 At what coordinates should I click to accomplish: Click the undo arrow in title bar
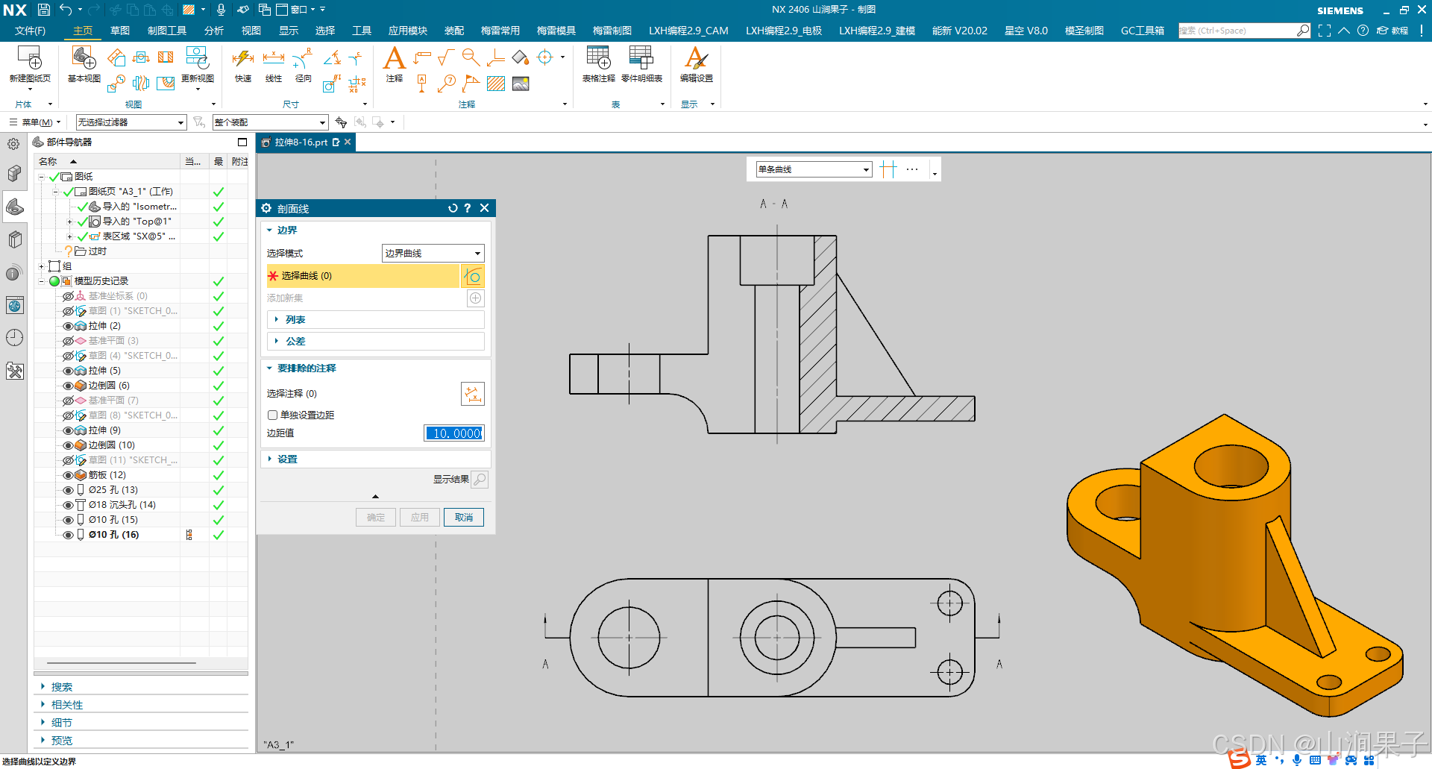point(66,10)
